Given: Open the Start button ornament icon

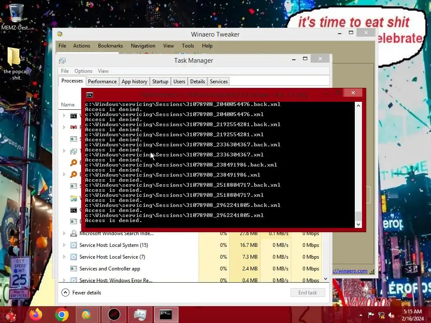Looking at the screenshot, I should click(11, 315).
